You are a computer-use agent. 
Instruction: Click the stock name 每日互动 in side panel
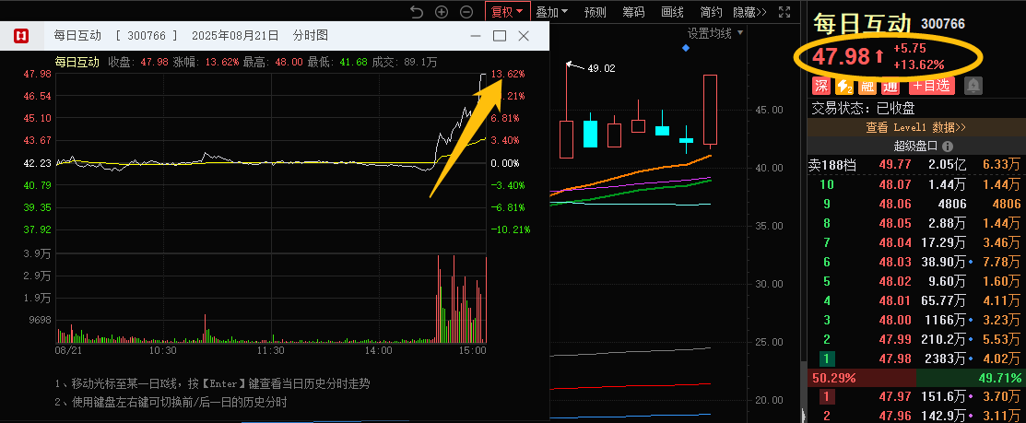(863, 24)
